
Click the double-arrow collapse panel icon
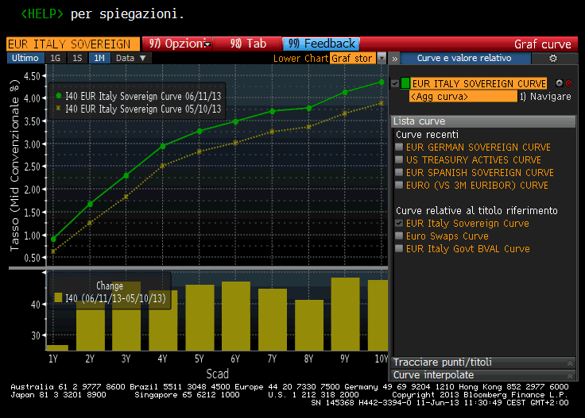tap(393, 58)
